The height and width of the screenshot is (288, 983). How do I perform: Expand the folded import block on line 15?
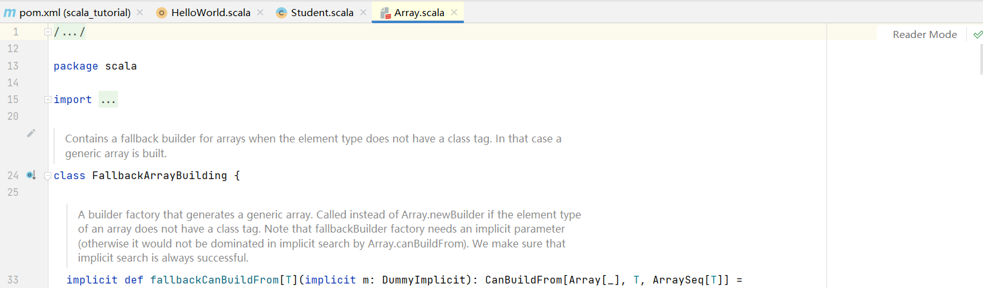tap(48, 100)
